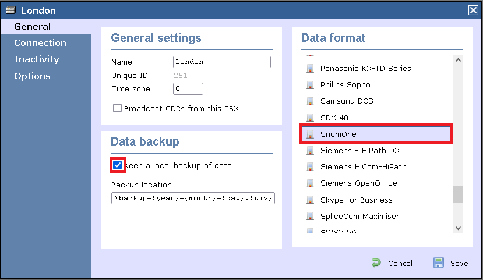Select SnomOne data format

point(338,134)
